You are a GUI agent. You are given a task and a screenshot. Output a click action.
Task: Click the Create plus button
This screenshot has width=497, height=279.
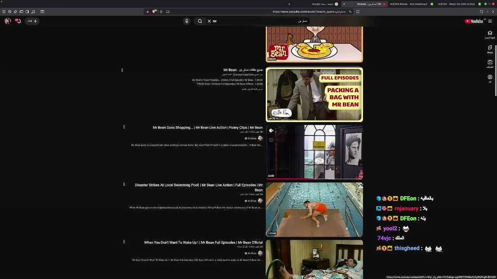click(x=32, y=21)
